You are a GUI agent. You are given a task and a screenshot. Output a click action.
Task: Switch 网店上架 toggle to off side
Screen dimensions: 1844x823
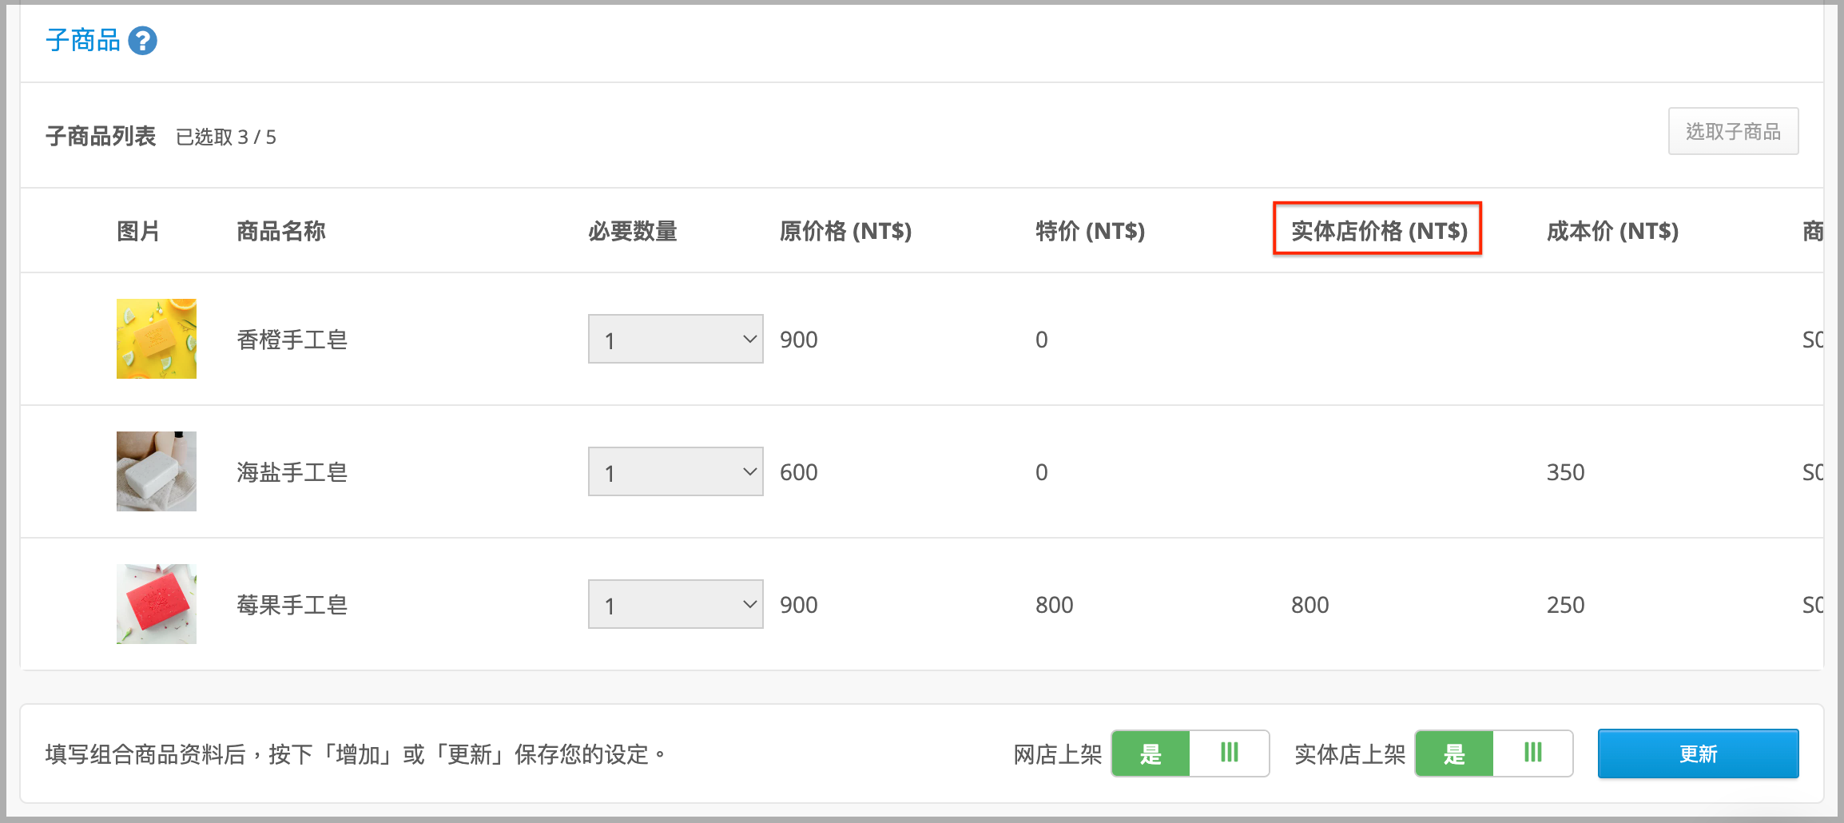1230,753
